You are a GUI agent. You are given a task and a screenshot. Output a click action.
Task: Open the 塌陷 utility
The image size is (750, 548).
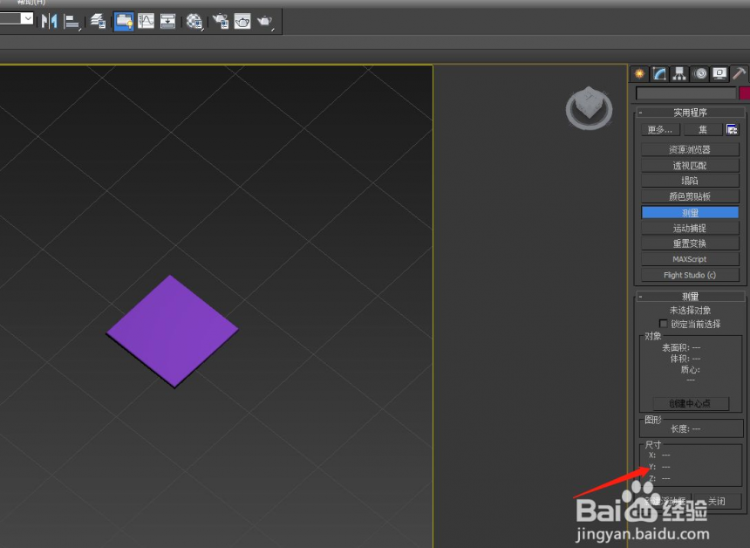click(x=690, y=181)
